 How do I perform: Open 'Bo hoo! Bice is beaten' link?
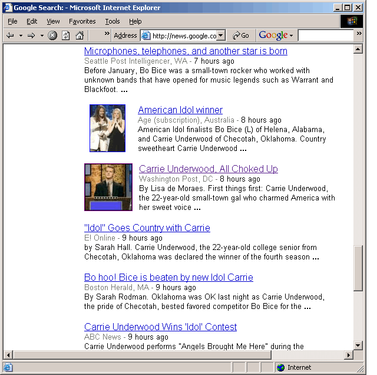(168, 277)
